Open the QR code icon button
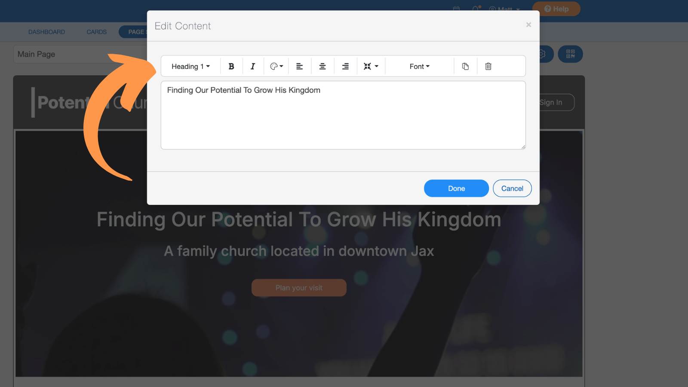Viewport: 688px width, 387px height. (x=570, y=54)
